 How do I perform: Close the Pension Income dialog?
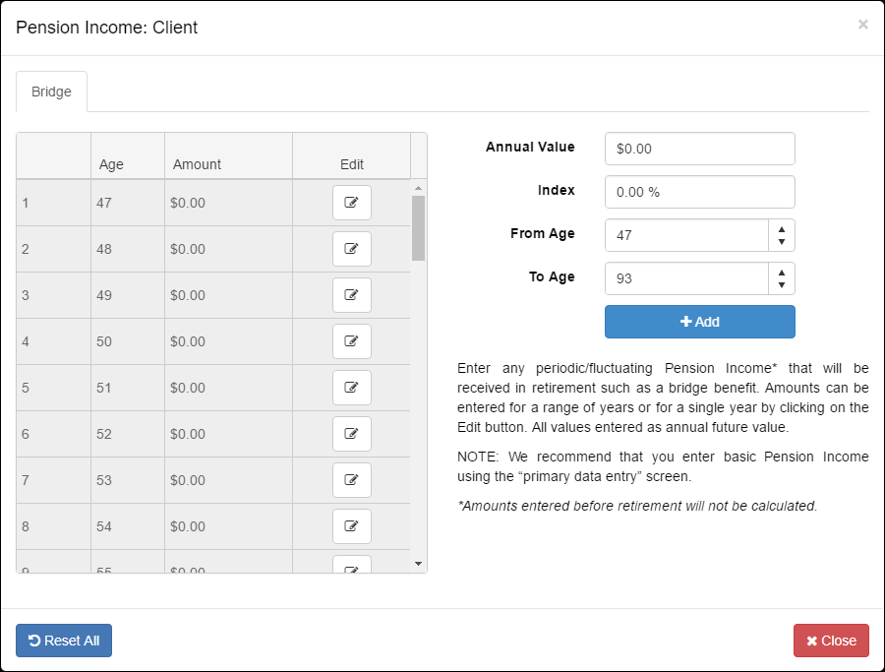[831, 641]
